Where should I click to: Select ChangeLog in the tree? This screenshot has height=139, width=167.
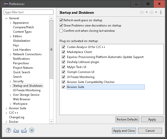tap(16, 117)
